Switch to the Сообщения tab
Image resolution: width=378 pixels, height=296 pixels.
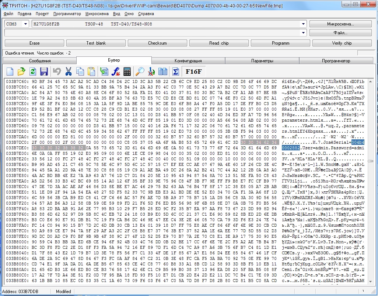click(40, 60)
